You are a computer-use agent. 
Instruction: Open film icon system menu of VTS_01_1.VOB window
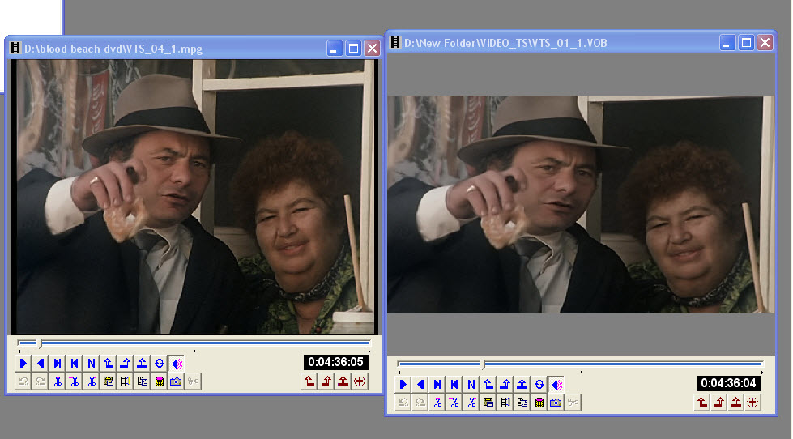[x=395, y=42]
